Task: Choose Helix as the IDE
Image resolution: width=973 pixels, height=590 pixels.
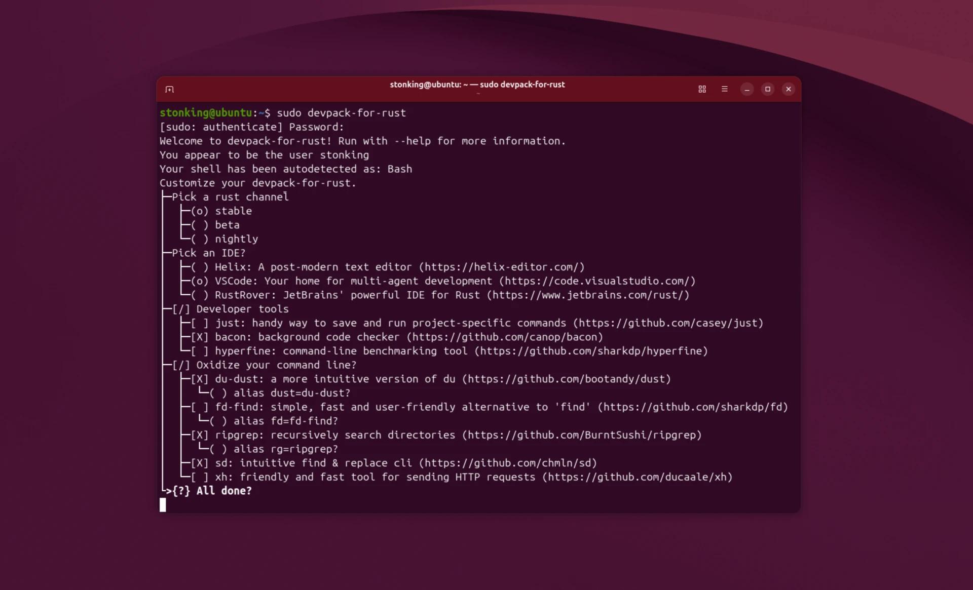Action: (200, 267)
